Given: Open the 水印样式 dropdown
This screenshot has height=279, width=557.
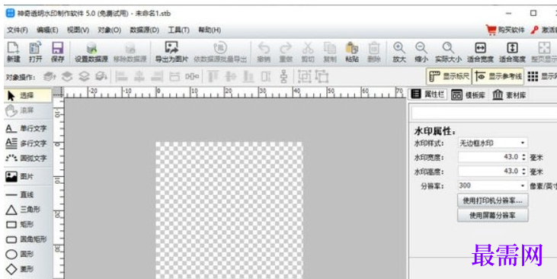Looking at the screenshot, I should pos(492,143).
